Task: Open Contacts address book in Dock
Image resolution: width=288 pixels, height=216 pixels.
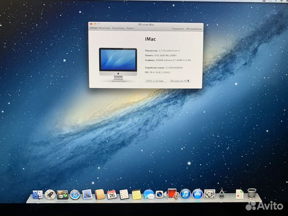Action: pyautogui.click(x=100, y=194)
